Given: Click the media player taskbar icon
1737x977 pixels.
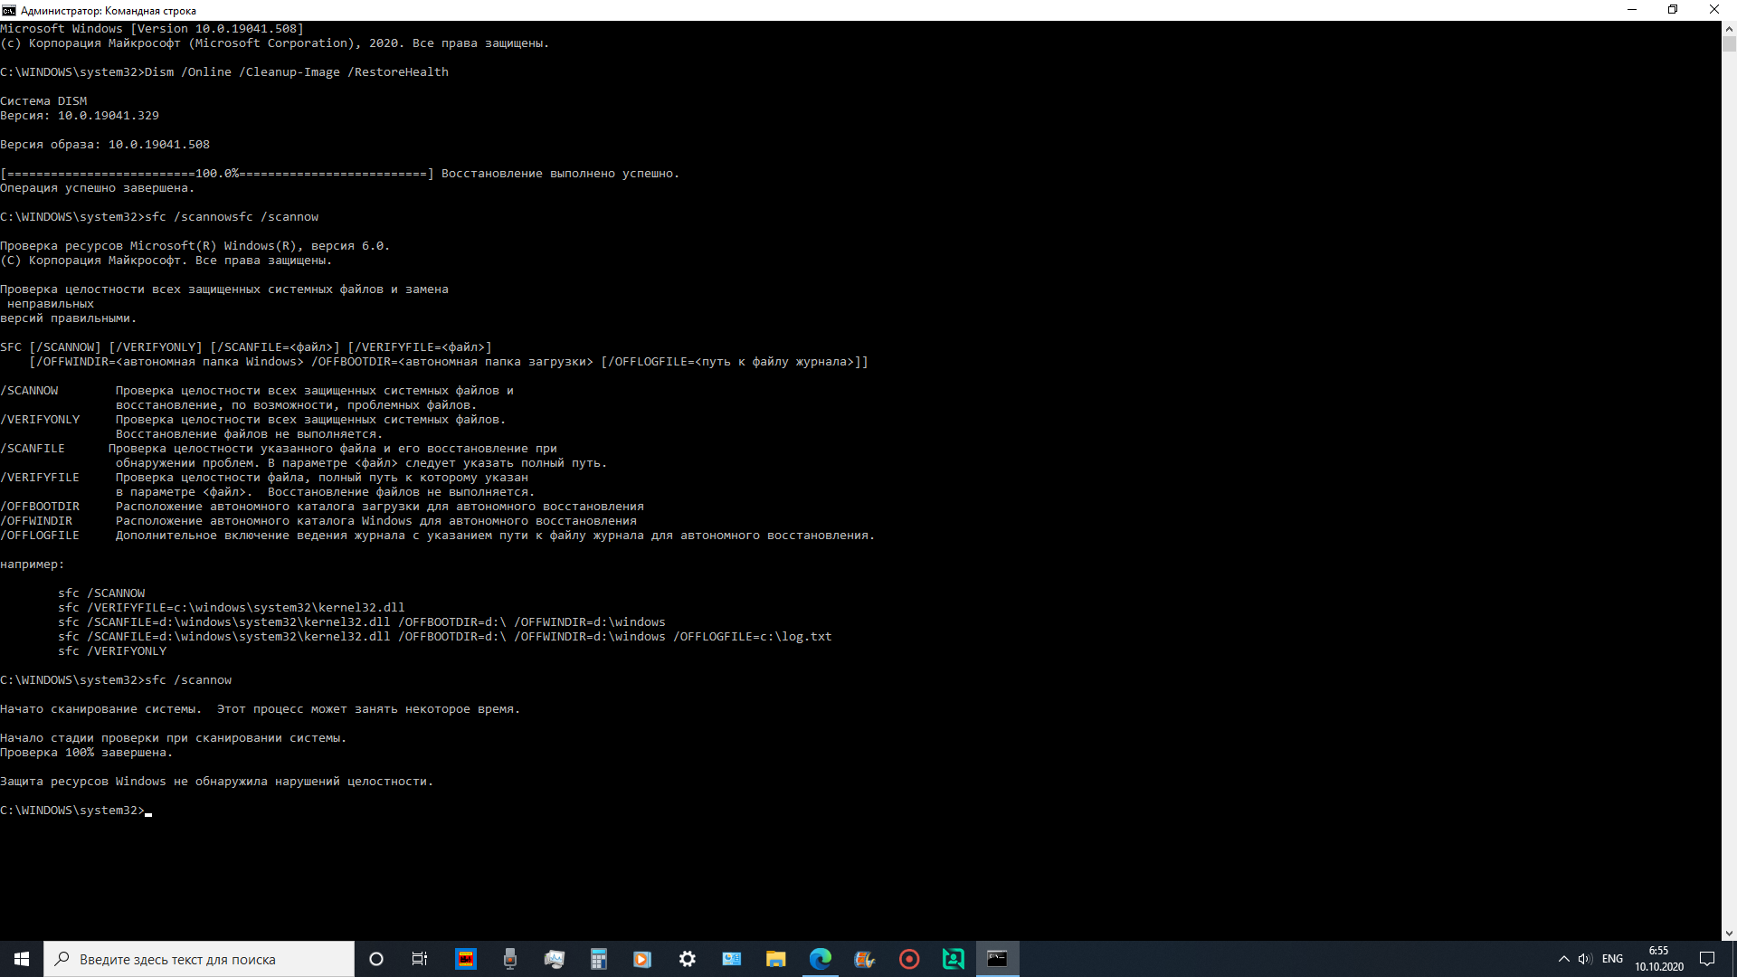Looking at the screenshot, I should pyautogui.click(x=642, y=959).
